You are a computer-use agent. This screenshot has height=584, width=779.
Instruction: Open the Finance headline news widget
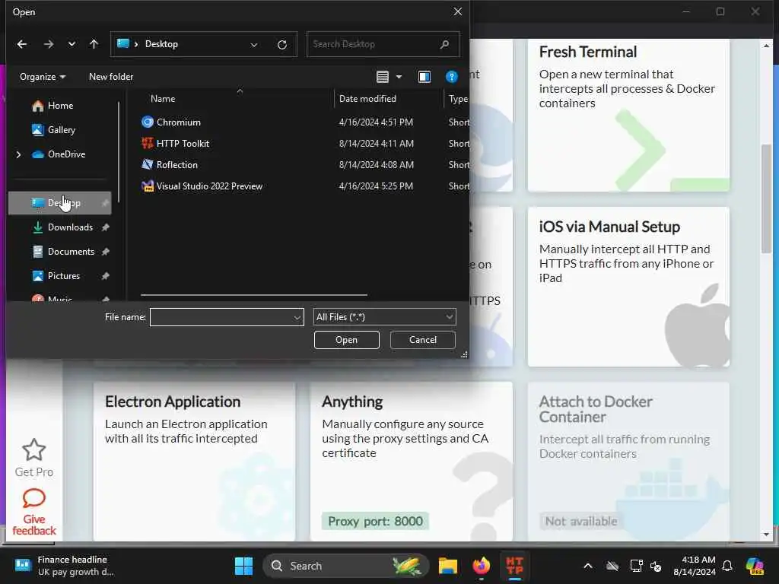(65, 566)
